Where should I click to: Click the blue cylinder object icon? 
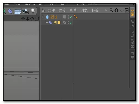[47, 17]
